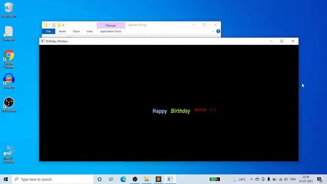Open Customize Quick Access Toolbar dropdown arrow
Image resolution: width=327 pixels, height=184 pixels.
(63, 25)
